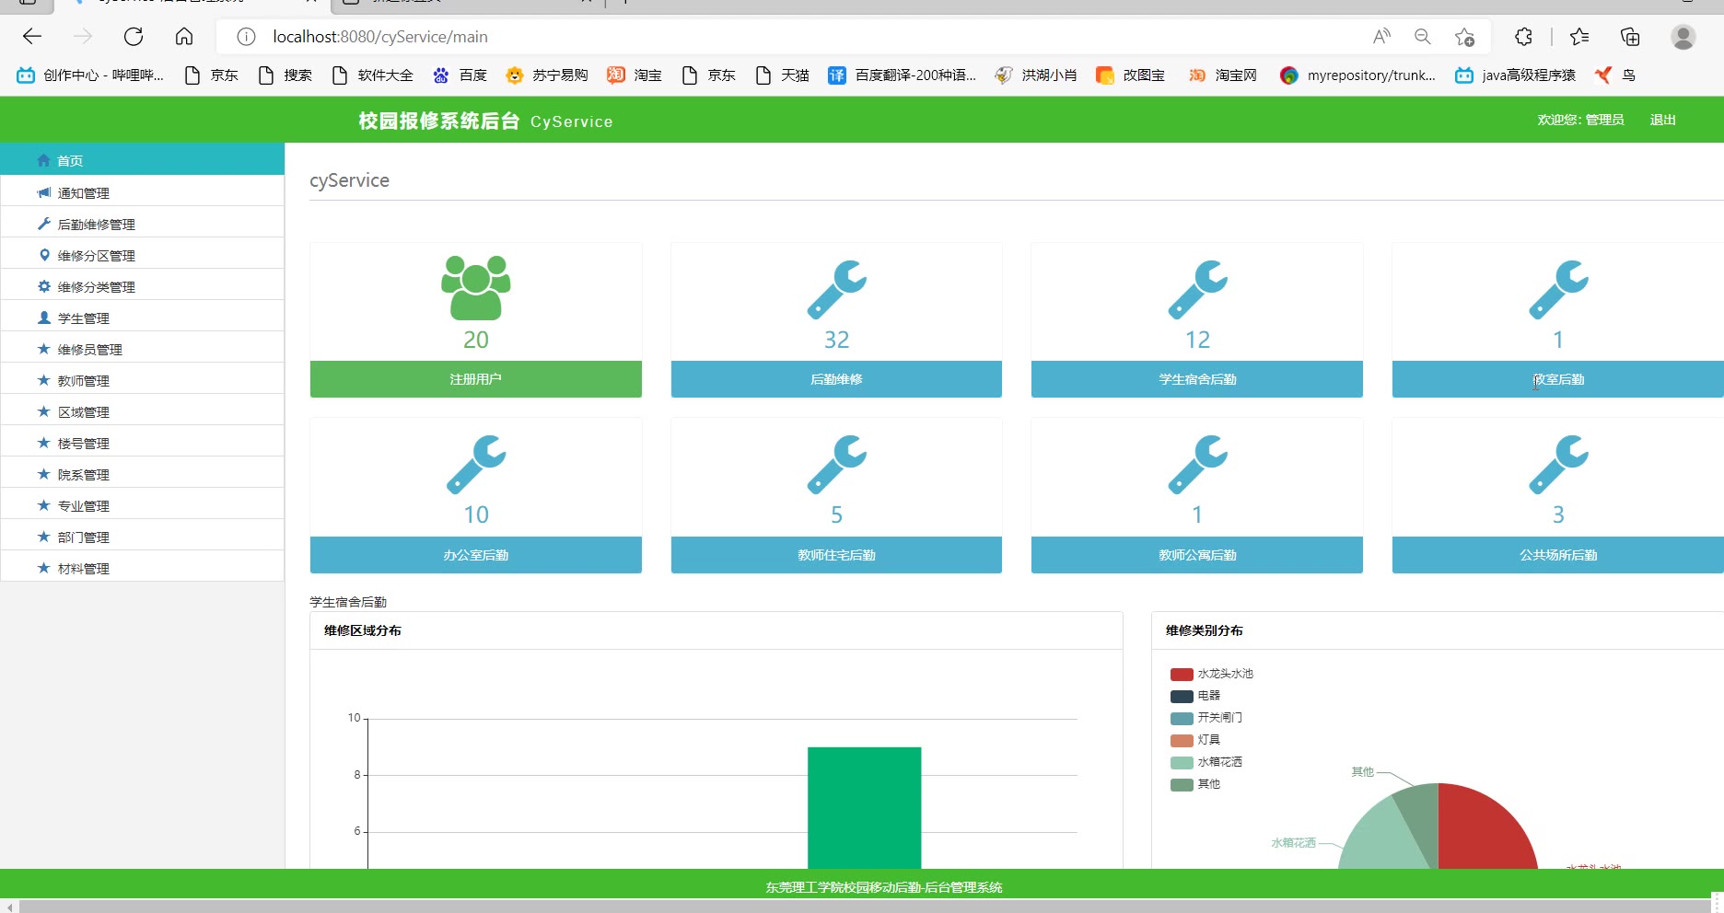Viewport: 1724px width, 913px height.
Task: Click the user icon beside 学生管理
Action: coord(43,318)
